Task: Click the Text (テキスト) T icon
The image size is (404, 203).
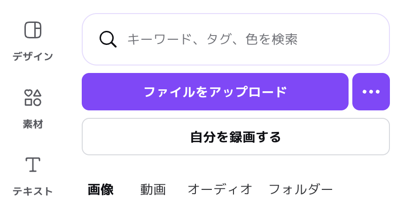Action: click(x=32, y=165)
